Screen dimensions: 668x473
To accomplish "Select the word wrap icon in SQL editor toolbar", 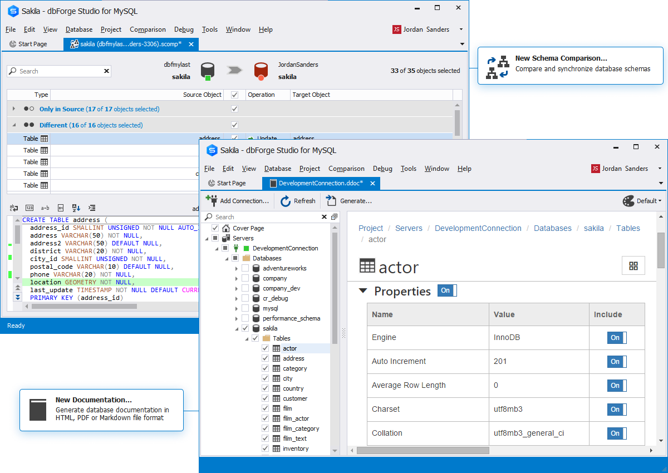I will (14, 208).
